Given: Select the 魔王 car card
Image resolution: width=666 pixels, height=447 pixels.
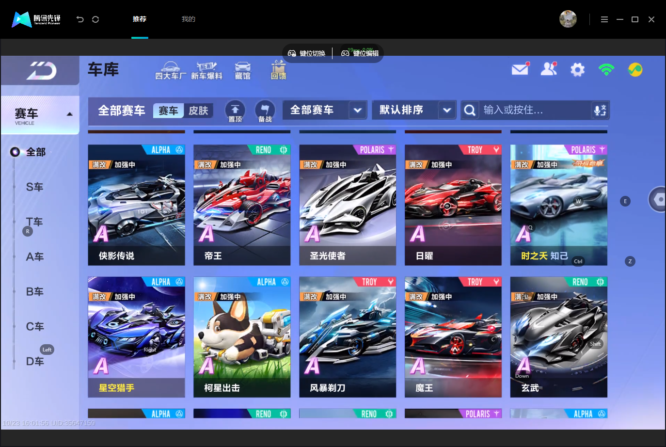Looking at the screenshot, I should point(453,337).
